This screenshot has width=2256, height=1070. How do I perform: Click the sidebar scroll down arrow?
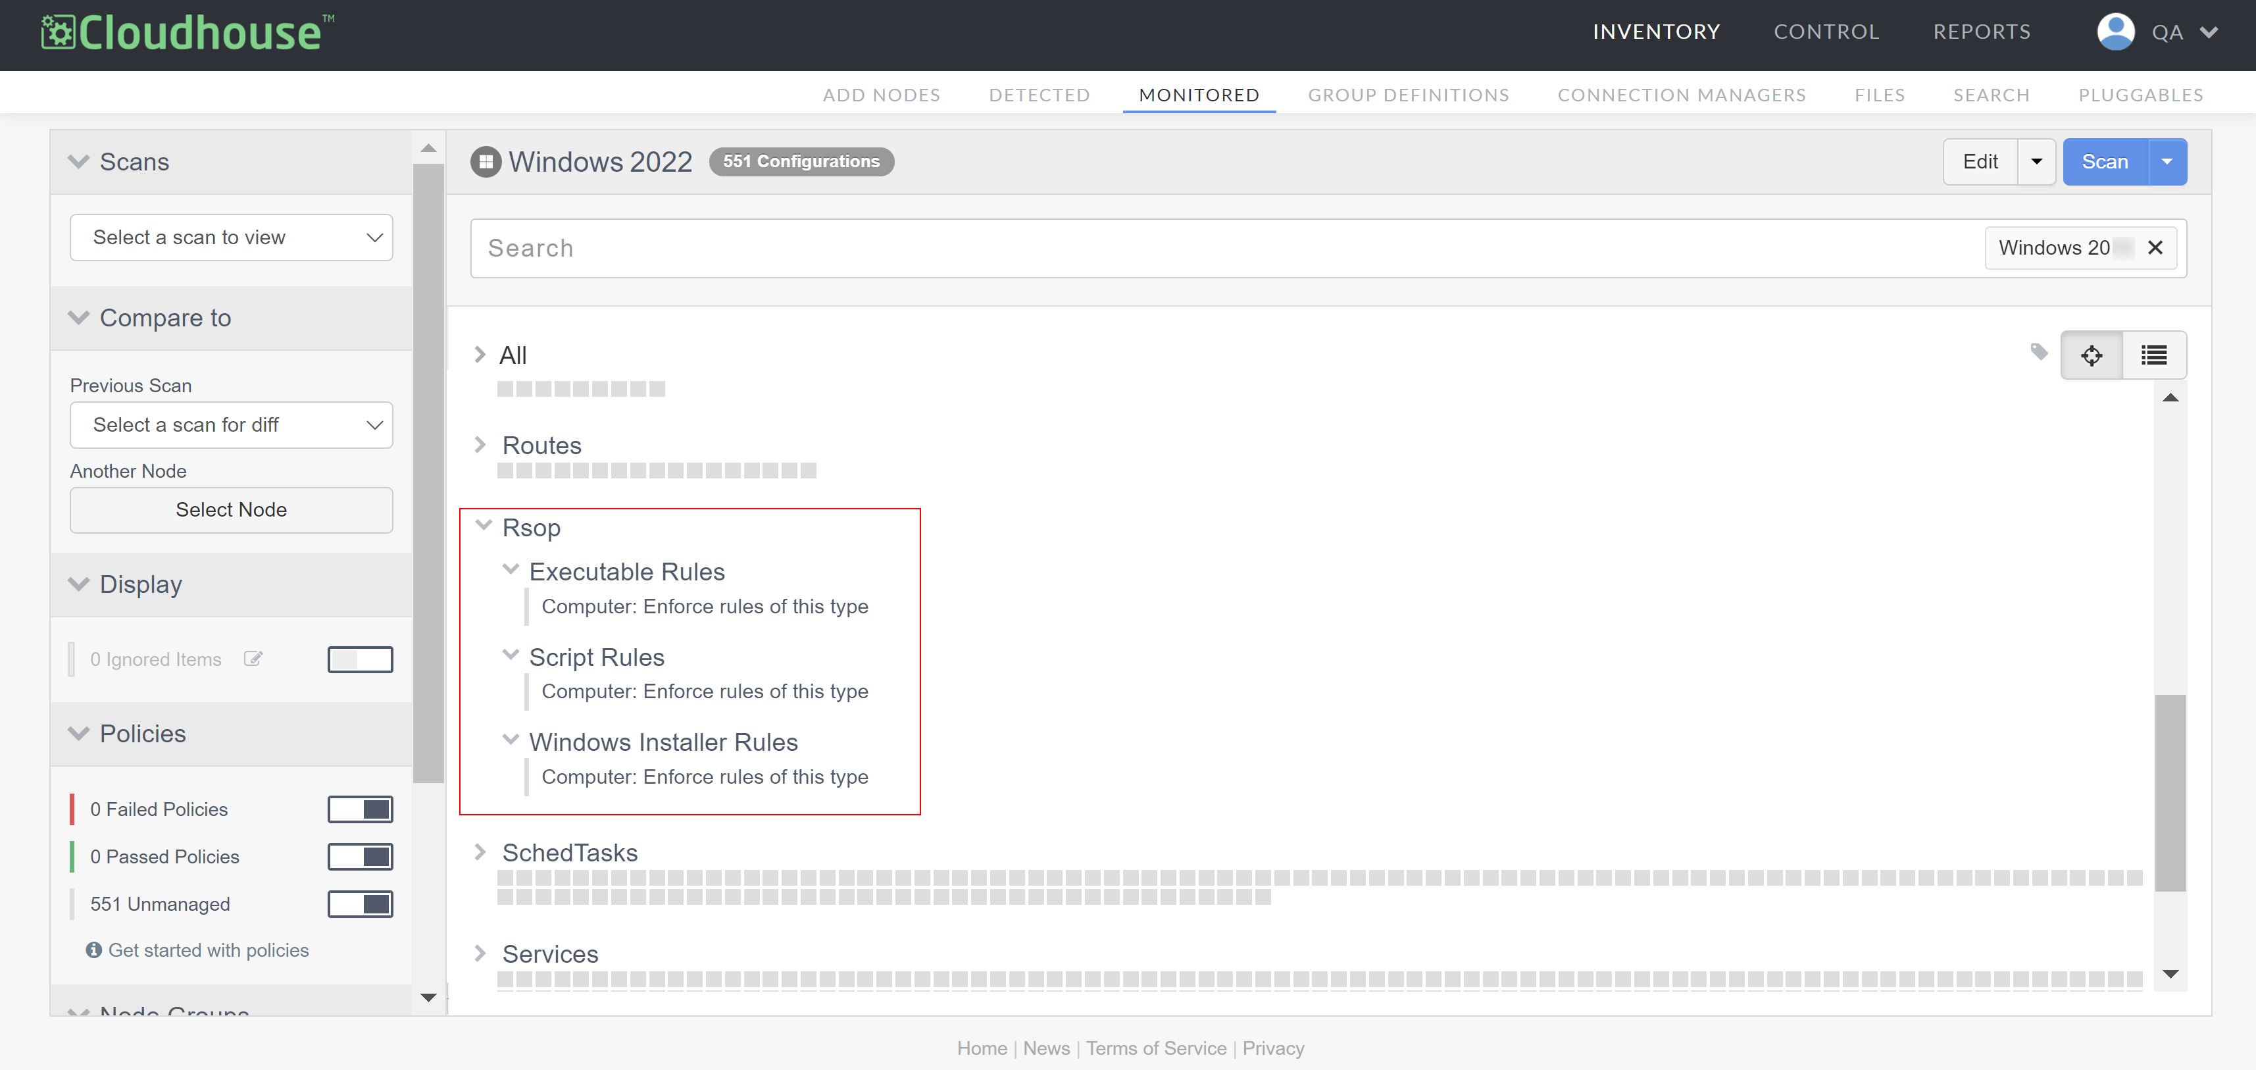coord(428,998)
